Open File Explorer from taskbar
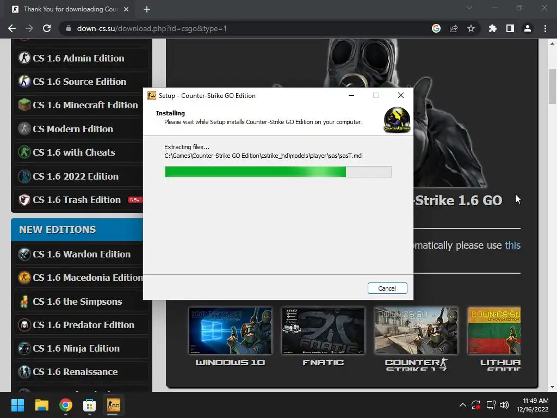 tap(41, 405)
